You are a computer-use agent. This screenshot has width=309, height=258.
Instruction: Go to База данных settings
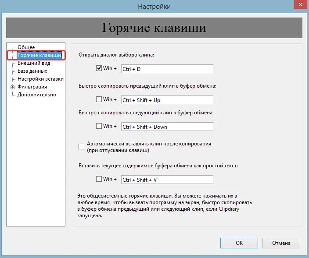[x=32, y=71]
